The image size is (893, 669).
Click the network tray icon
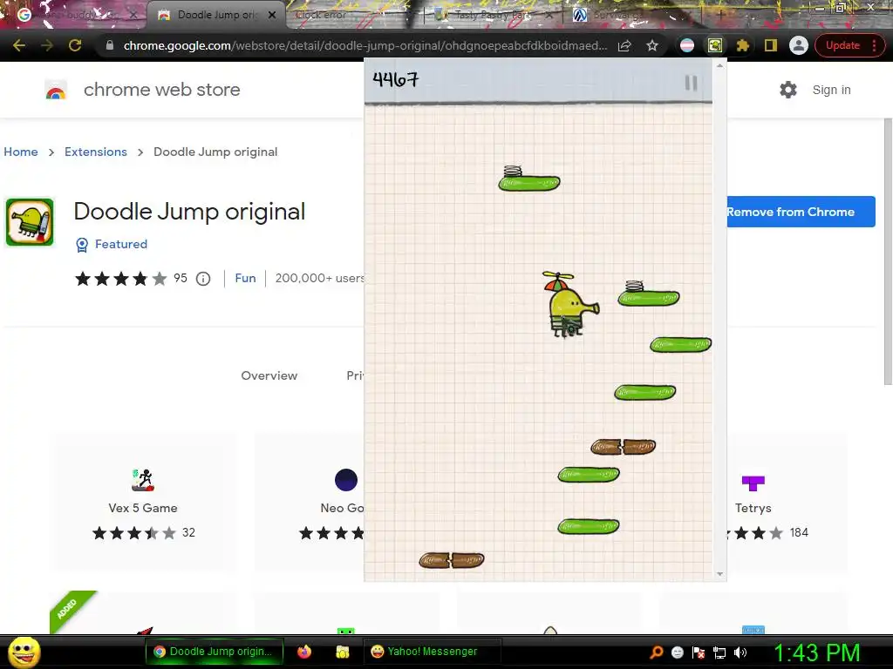719,653
